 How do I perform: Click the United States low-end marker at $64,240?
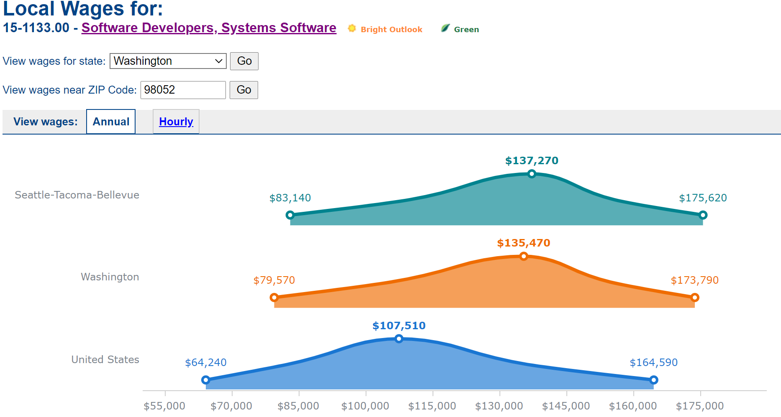click(205, 380)
